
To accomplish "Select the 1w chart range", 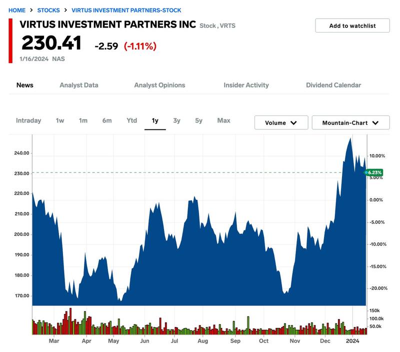I will click(60, 120).
